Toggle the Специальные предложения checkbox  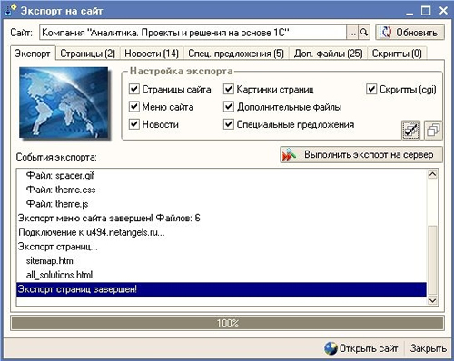coord(228,124)
